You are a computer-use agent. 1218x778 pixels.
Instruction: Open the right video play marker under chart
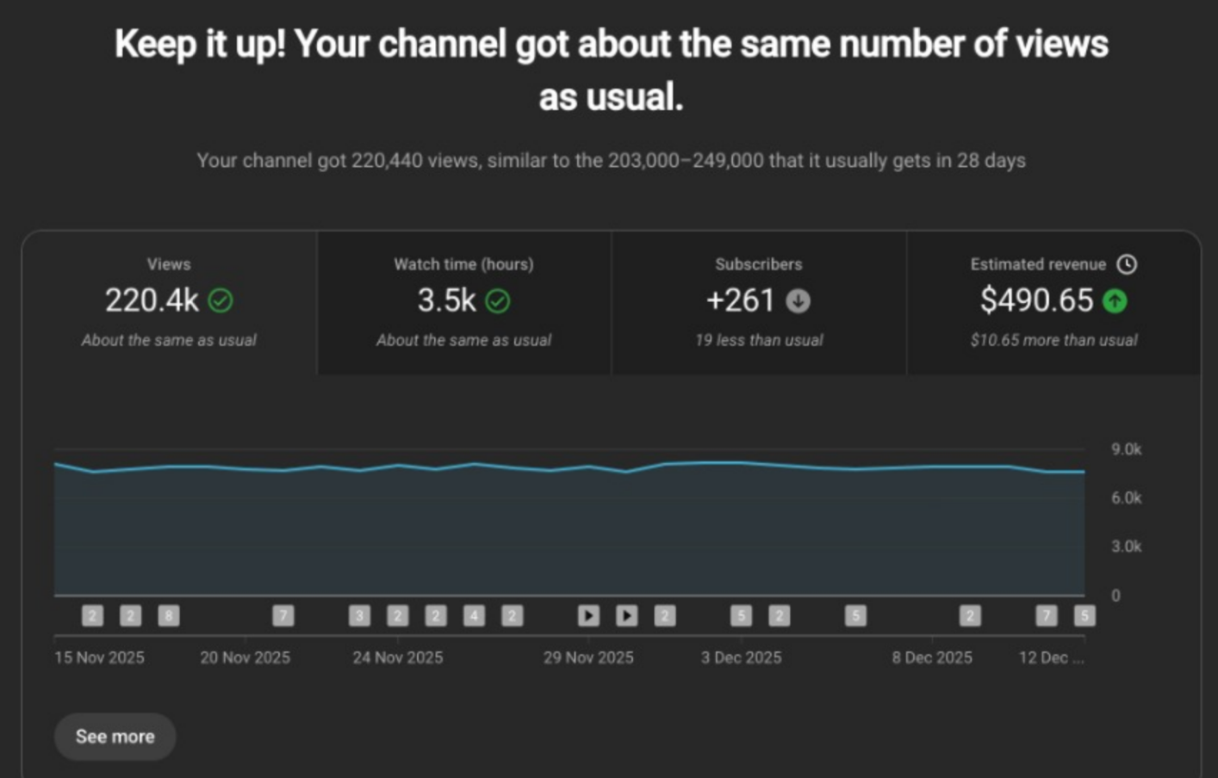[627, 615]
